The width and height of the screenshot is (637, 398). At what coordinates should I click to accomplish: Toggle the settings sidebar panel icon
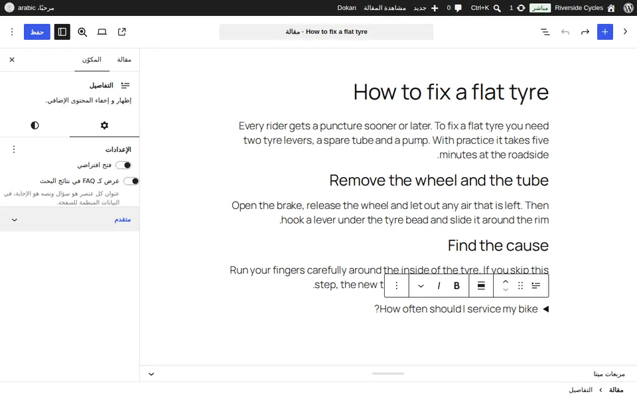tap(62, 32)
